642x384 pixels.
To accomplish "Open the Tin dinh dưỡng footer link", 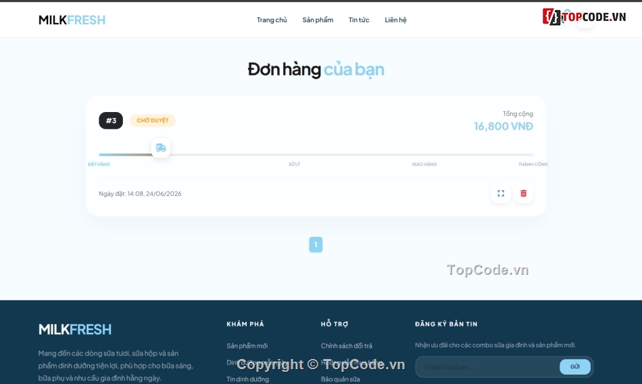I will 248,379.
